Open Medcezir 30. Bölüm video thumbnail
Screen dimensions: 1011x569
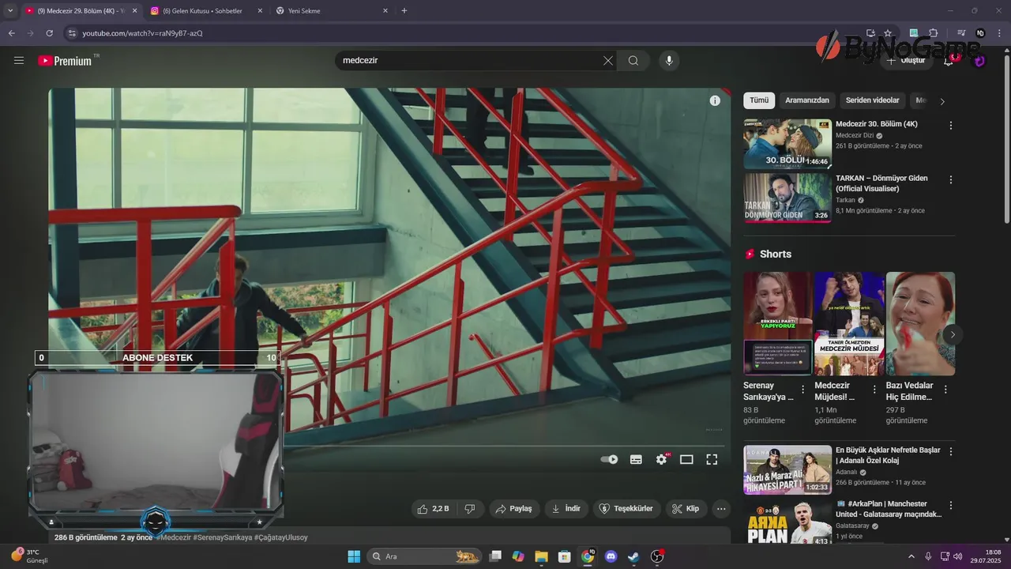click(x=787, y=144)
